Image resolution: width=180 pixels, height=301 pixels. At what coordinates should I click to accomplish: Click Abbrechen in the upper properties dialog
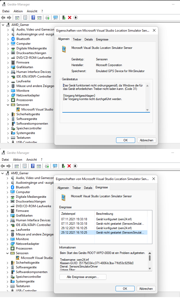(x=146, y=140)
